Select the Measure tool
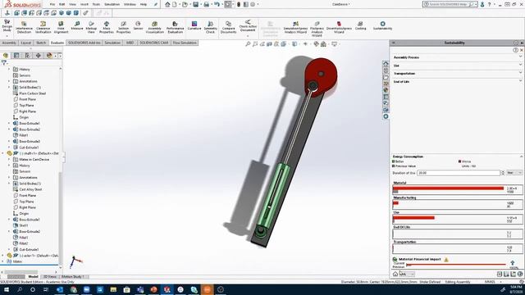 77,25
